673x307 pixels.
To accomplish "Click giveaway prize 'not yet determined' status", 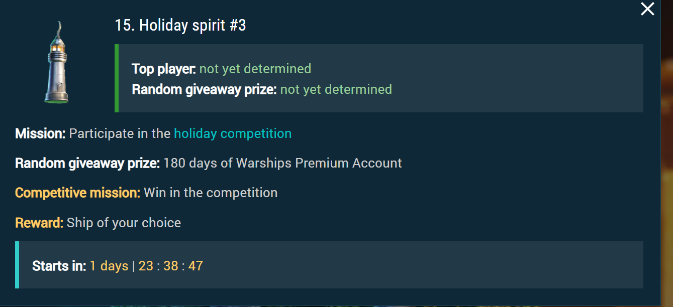I will pos(336,89).
